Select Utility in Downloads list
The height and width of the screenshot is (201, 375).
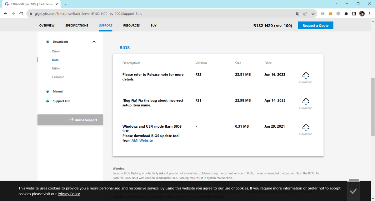pos(56,68)
